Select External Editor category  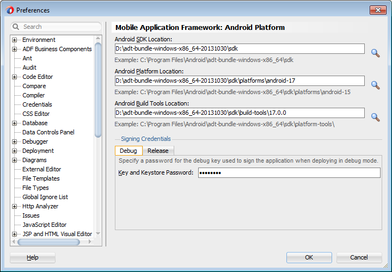click(42, 169)
